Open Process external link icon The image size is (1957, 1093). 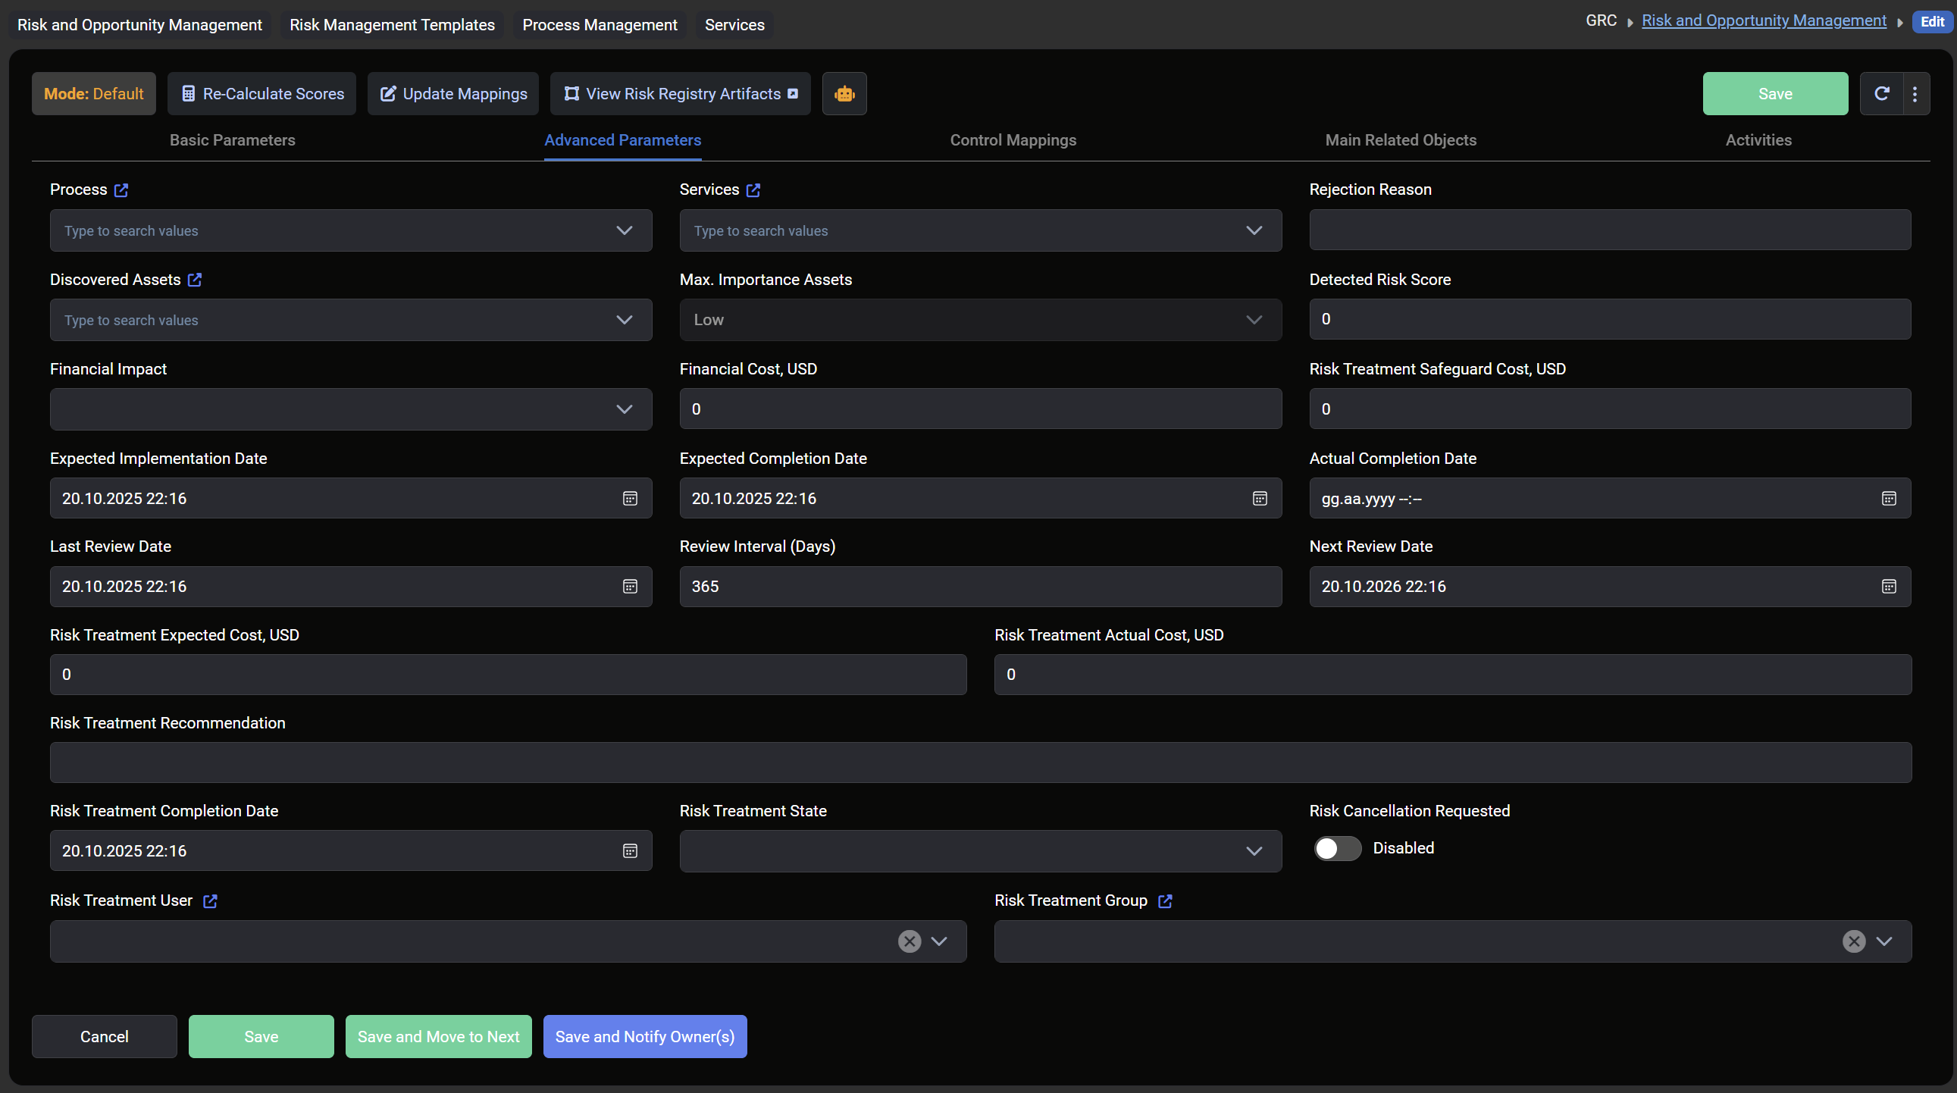point(121,190)
